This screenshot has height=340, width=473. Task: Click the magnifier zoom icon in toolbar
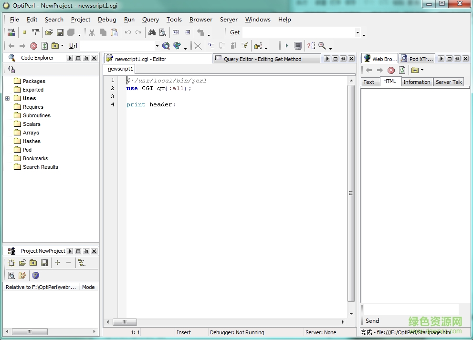point(322,46)
